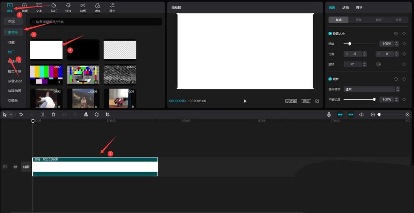Select the black background thumbnail
414x213 pixels.
pos(83,50)
